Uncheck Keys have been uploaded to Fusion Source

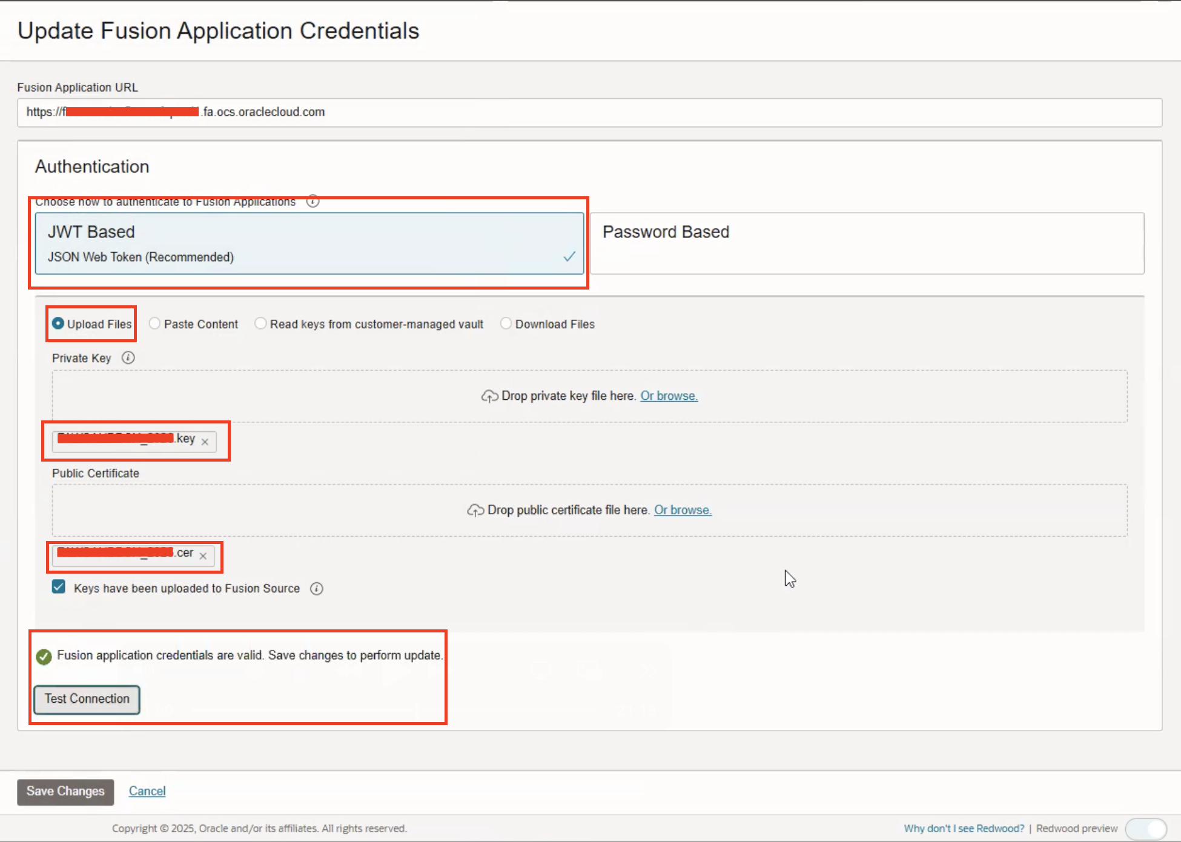point(59,587)
